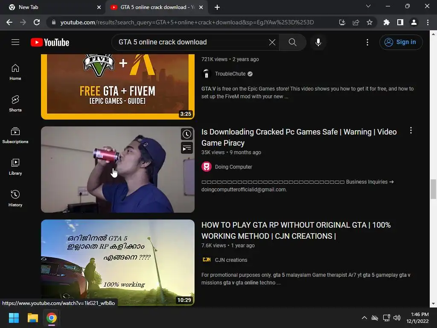This screenshot has height=328, width=437.
Task: Click the magnifier search button
Action: pos(292,42)
